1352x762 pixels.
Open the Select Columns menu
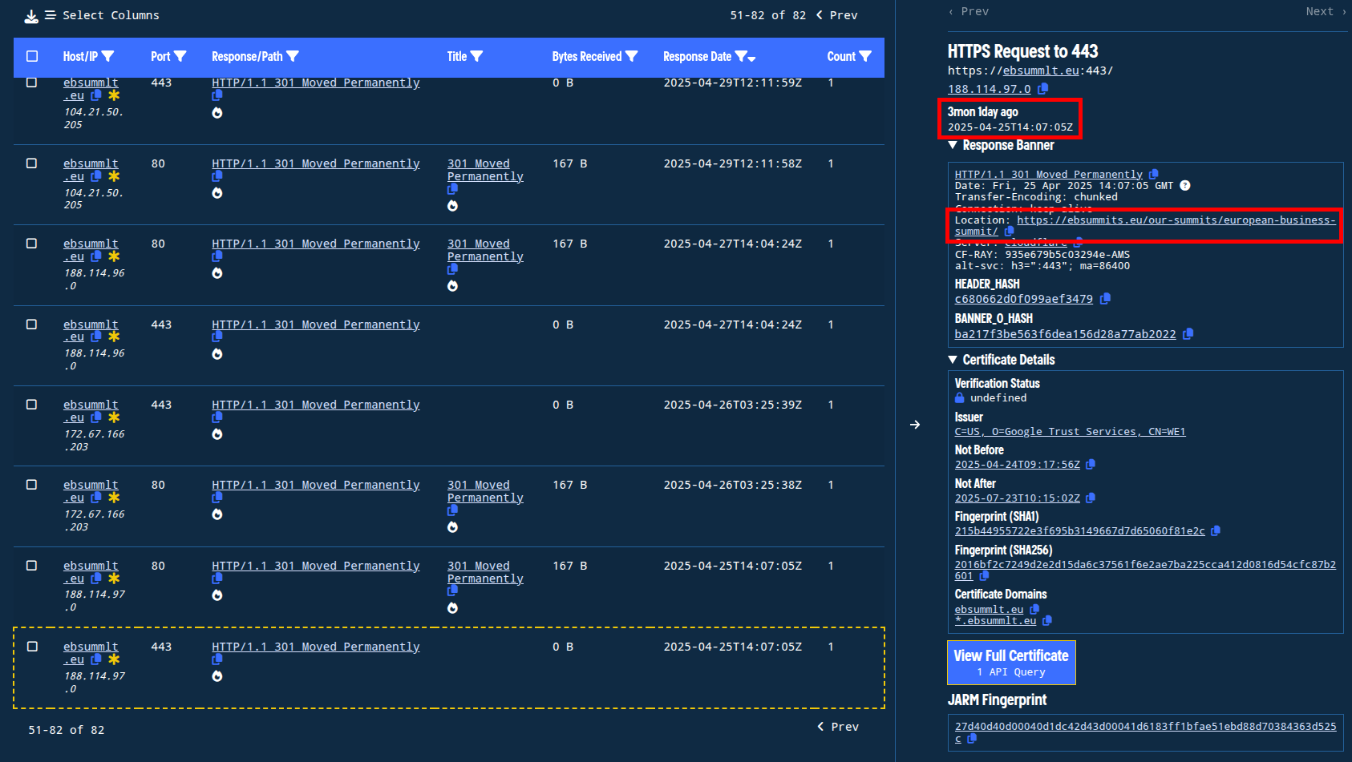tap(102, 15)
